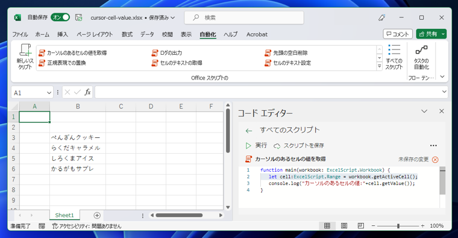This screenshot has width=458, height=238.
Task: Open the 先頭の空白削除 script
Action: click(286, 53)
